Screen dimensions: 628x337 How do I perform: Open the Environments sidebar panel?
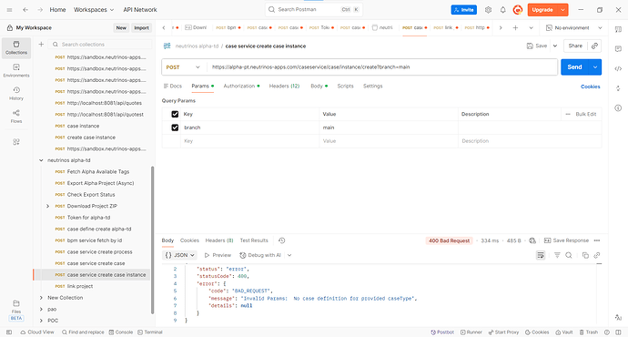pos(16,70)
